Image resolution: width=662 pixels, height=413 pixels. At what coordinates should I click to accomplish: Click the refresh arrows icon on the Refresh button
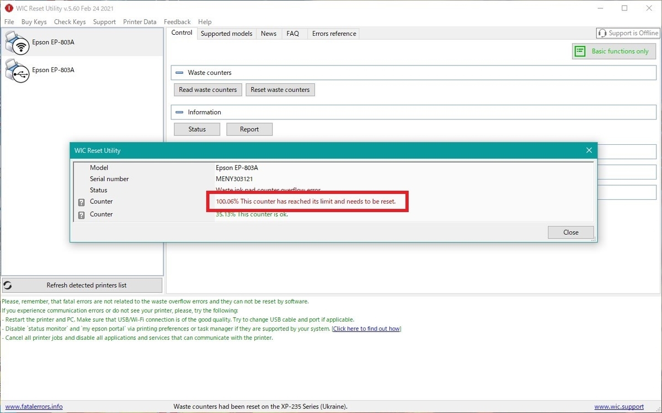8,285
